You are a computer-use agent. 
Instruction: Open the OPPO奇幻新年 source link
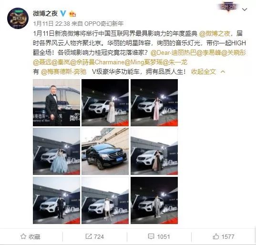pos(104,24)
